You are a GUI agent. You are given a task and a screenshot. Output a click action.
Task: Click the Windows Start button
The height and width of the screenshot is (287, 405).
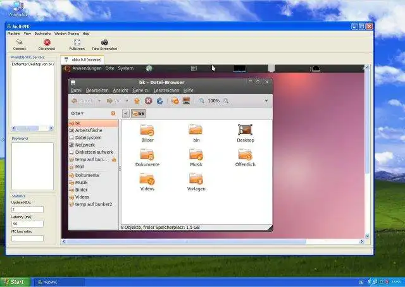tap(15, 282)
